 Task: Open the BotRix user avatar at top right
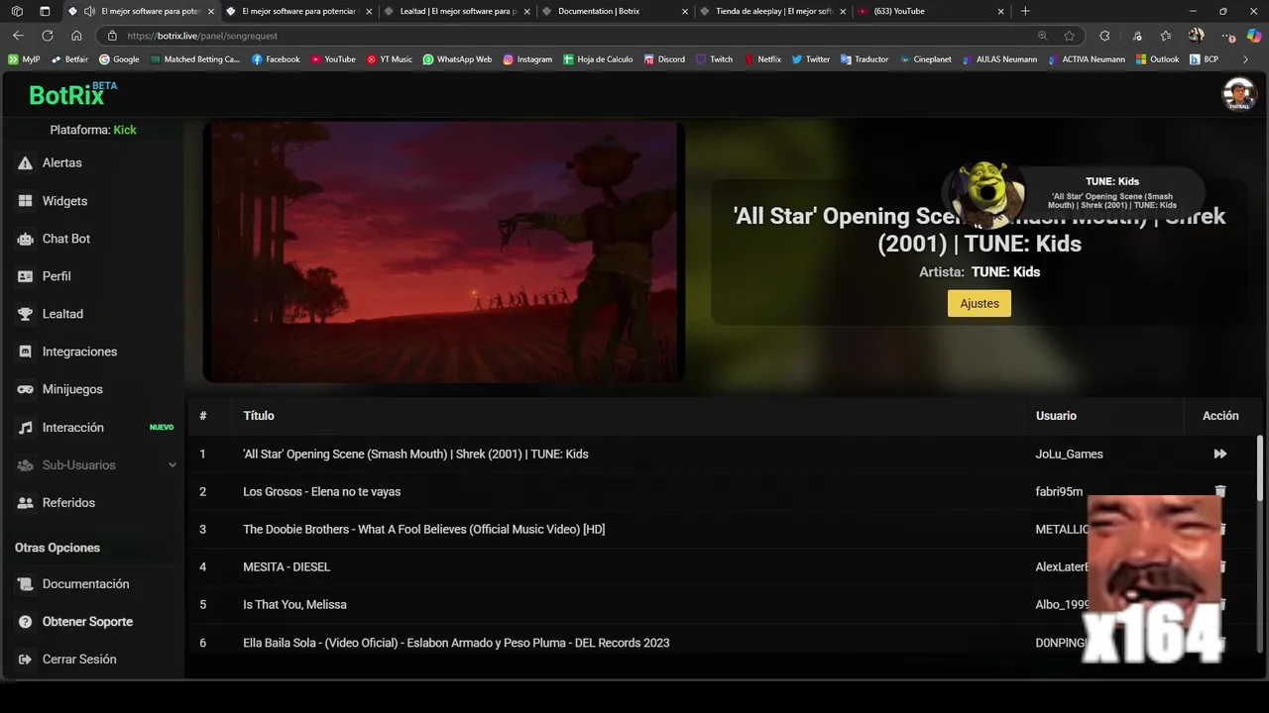[1239, 94]
